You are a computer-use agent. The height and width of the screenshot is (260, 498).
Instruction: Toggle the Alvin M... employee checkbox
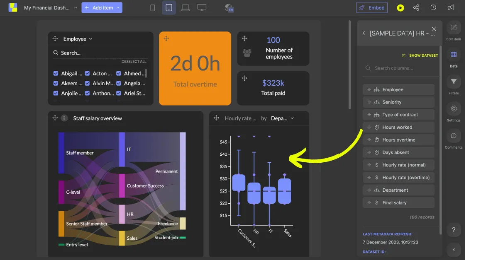tap(88, 83)
